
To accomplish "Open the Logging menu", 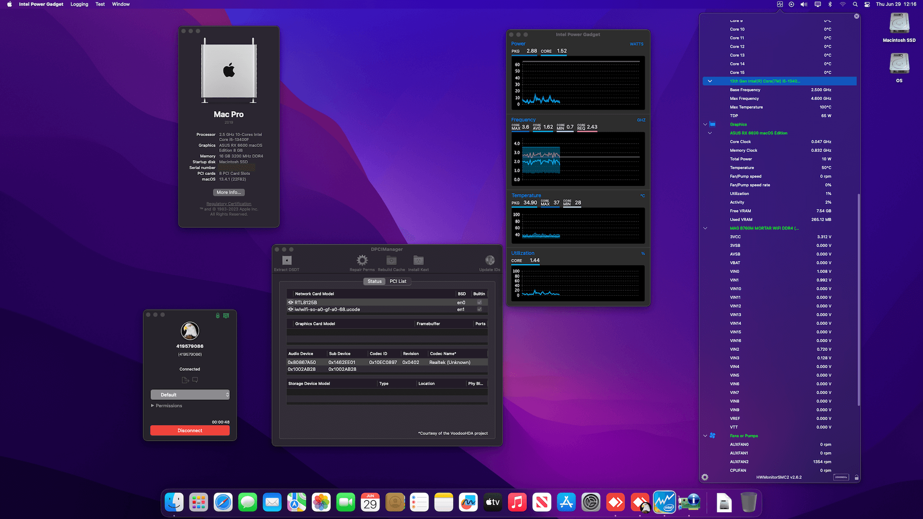I will click(79, 4).
